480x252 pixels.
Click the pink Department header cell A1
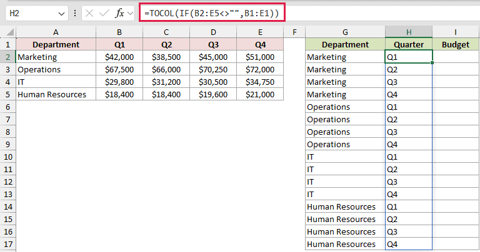tap(56, 44)
